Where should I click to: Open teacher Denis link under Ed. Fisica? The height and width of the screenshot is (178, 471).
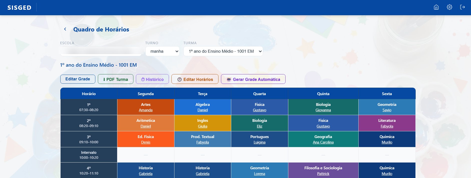[146, 142]
